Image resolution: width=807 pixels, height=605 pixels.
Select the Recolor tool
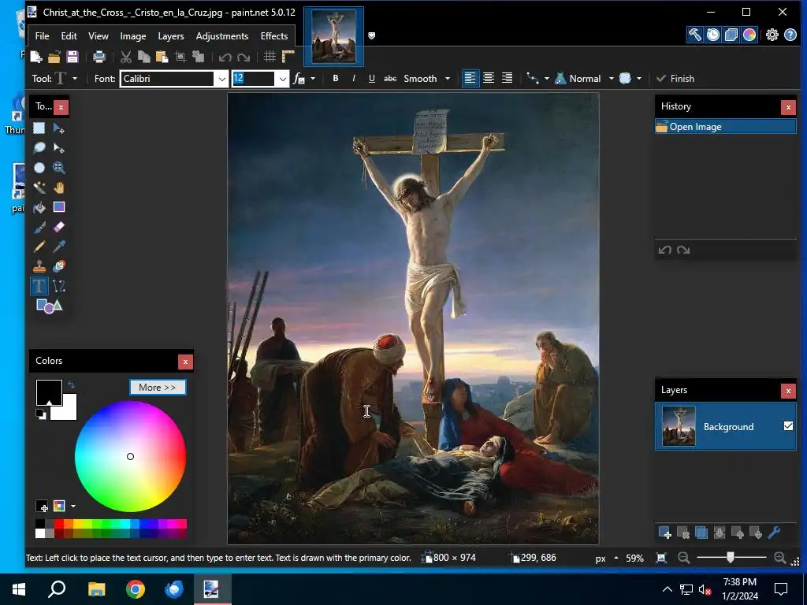(58, 266)
